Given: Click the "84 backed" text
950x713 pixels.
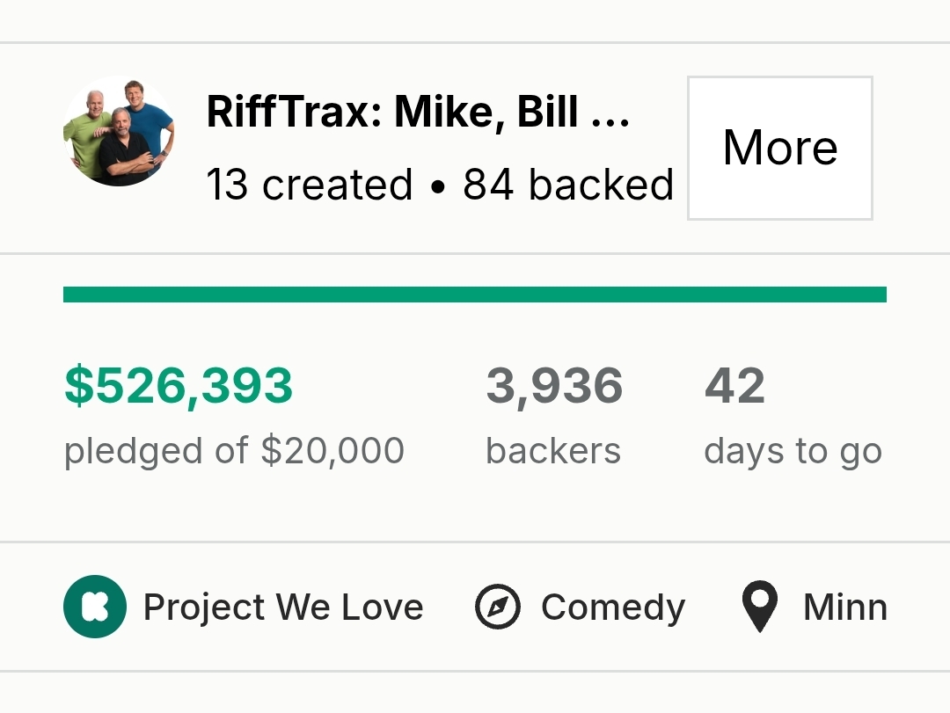Looking at the screenshot, I should tap(568, 185).
